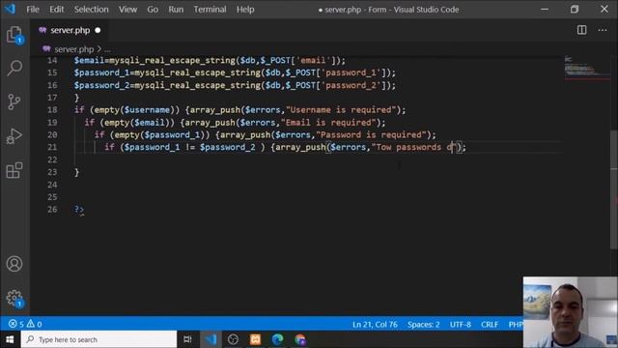The height and width of the screenshot is (348, 618).
Task: Click $email variable on line 14
Action: click(89, 60)
